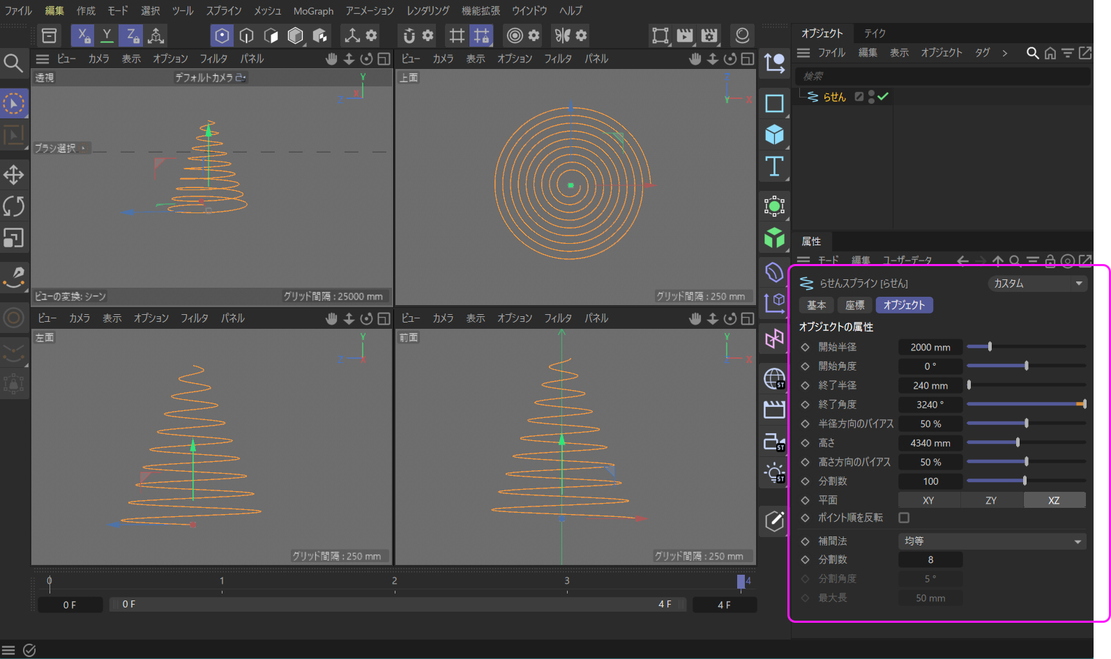Open the デフォルトカメラ camera dropdown
This screenshot has width=1111, height=659.
[x=210, y=77]
